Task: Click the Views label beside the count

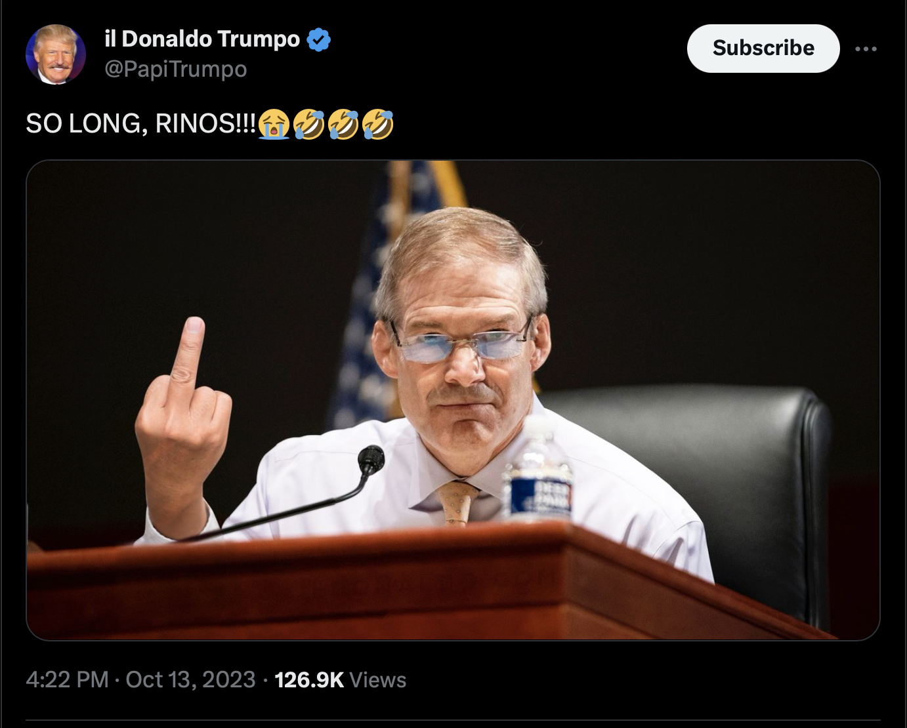Action: (x=378, y=679)
